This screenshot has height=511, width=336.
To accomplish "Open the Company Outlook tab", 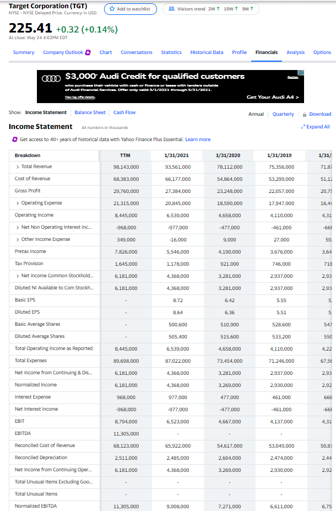I will tap(63, 52).
